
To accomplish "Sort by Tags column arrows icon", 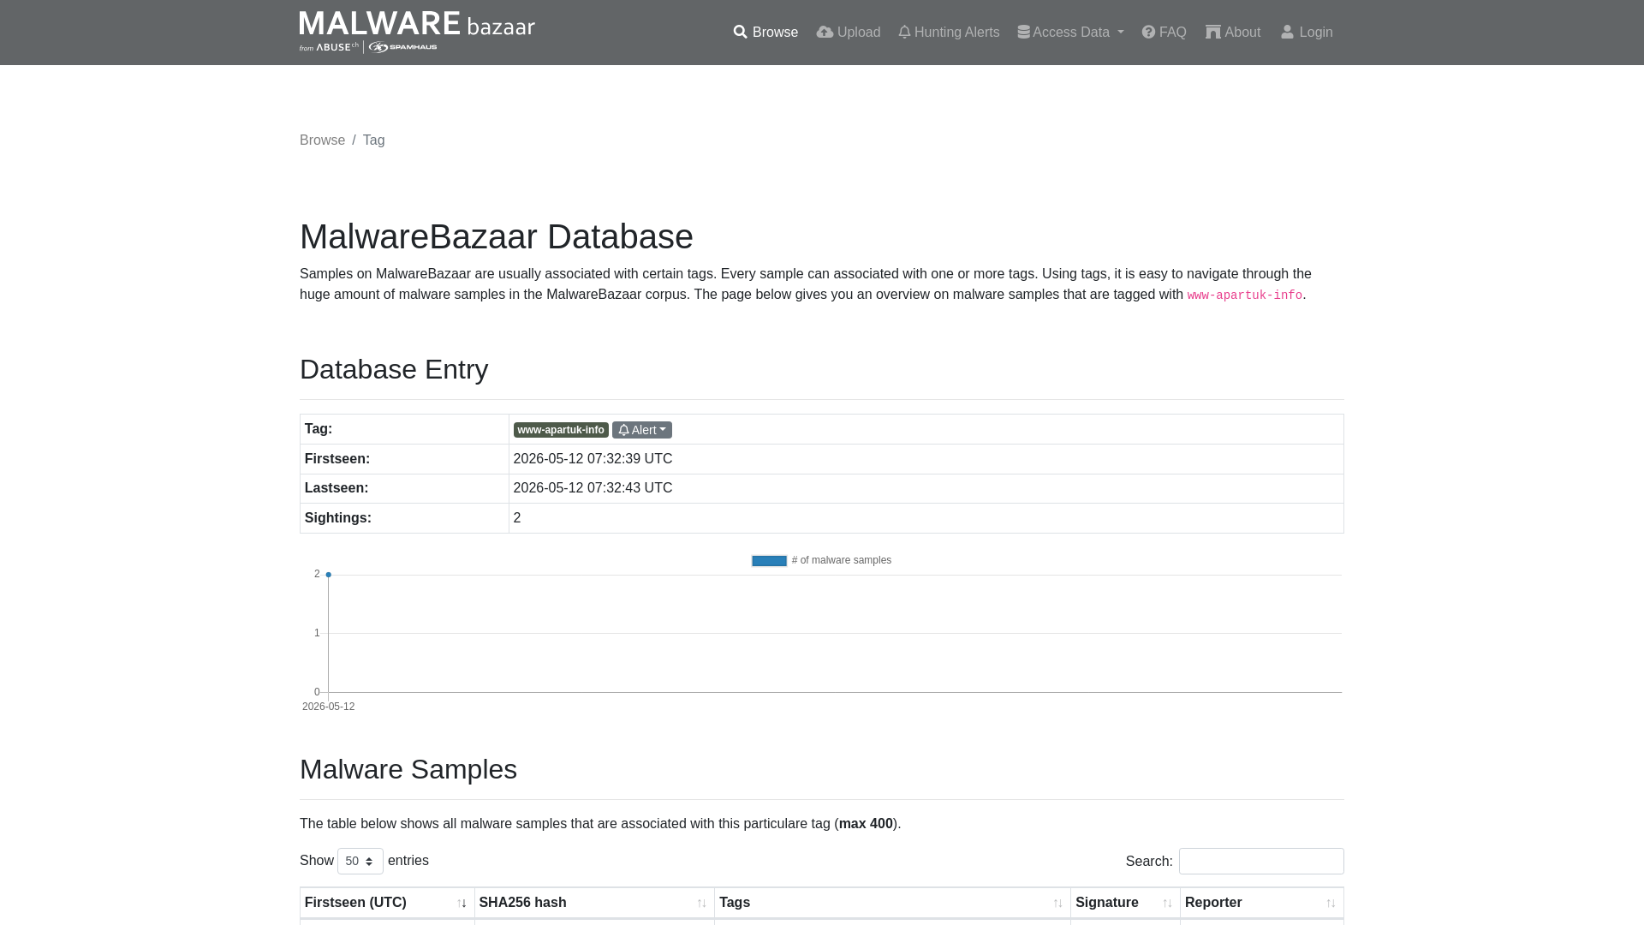I will click(1057, 904).
